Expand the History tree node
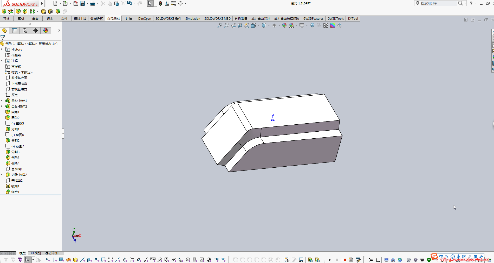Viewport: 494px width, 263px height. point(2,49)
